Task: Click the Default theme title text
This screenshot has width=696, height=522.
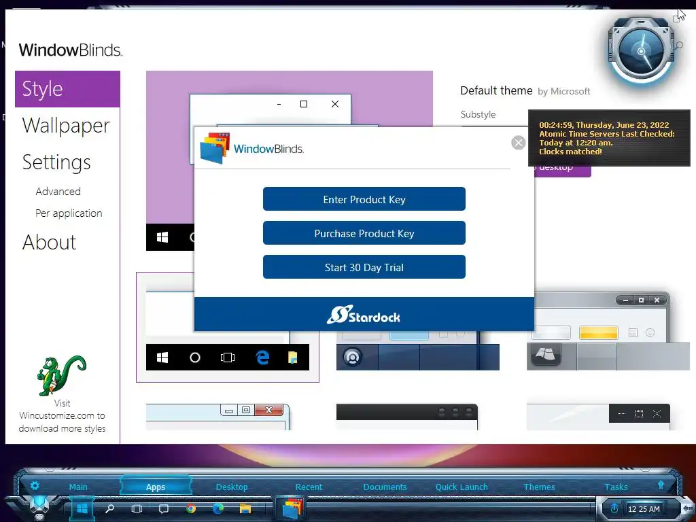Action: 496,90
